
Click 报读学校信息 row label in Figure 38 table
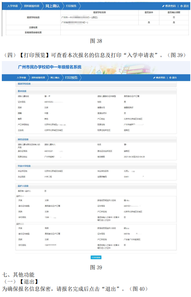coord(33,17)
